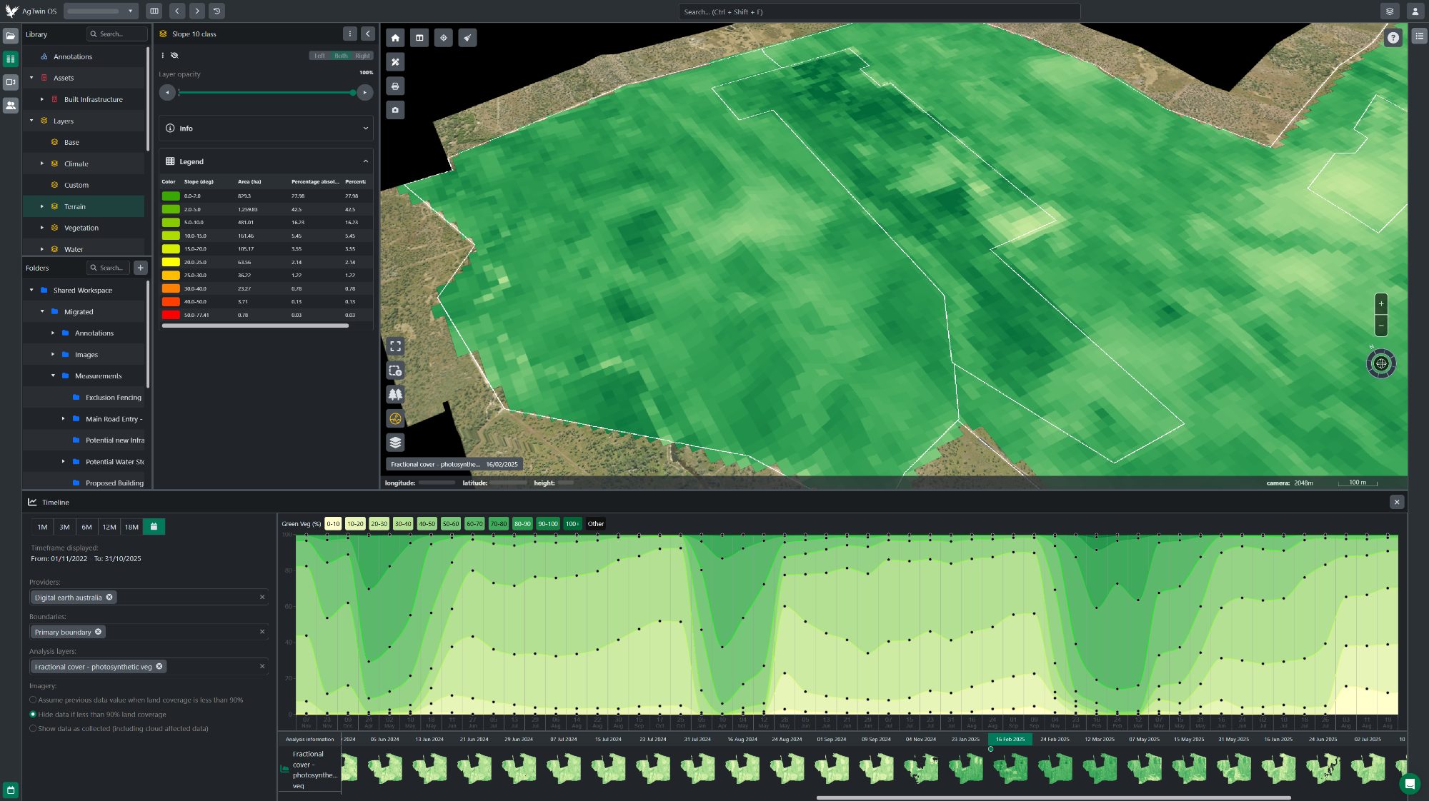This screenshot has width=1429, height=801.
Task: Remove the Primary boundary tag
Action: [x=98, y=632]
